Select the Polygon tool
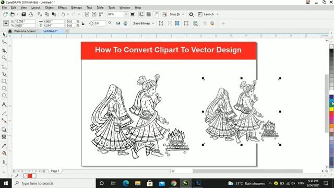This screenshot has height=188, width=334. (x=4, y=95)
